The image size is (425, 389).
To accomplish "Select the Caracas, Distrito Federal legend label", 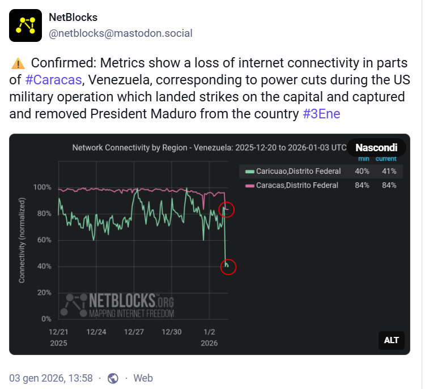I will click(x=297, y=185).
